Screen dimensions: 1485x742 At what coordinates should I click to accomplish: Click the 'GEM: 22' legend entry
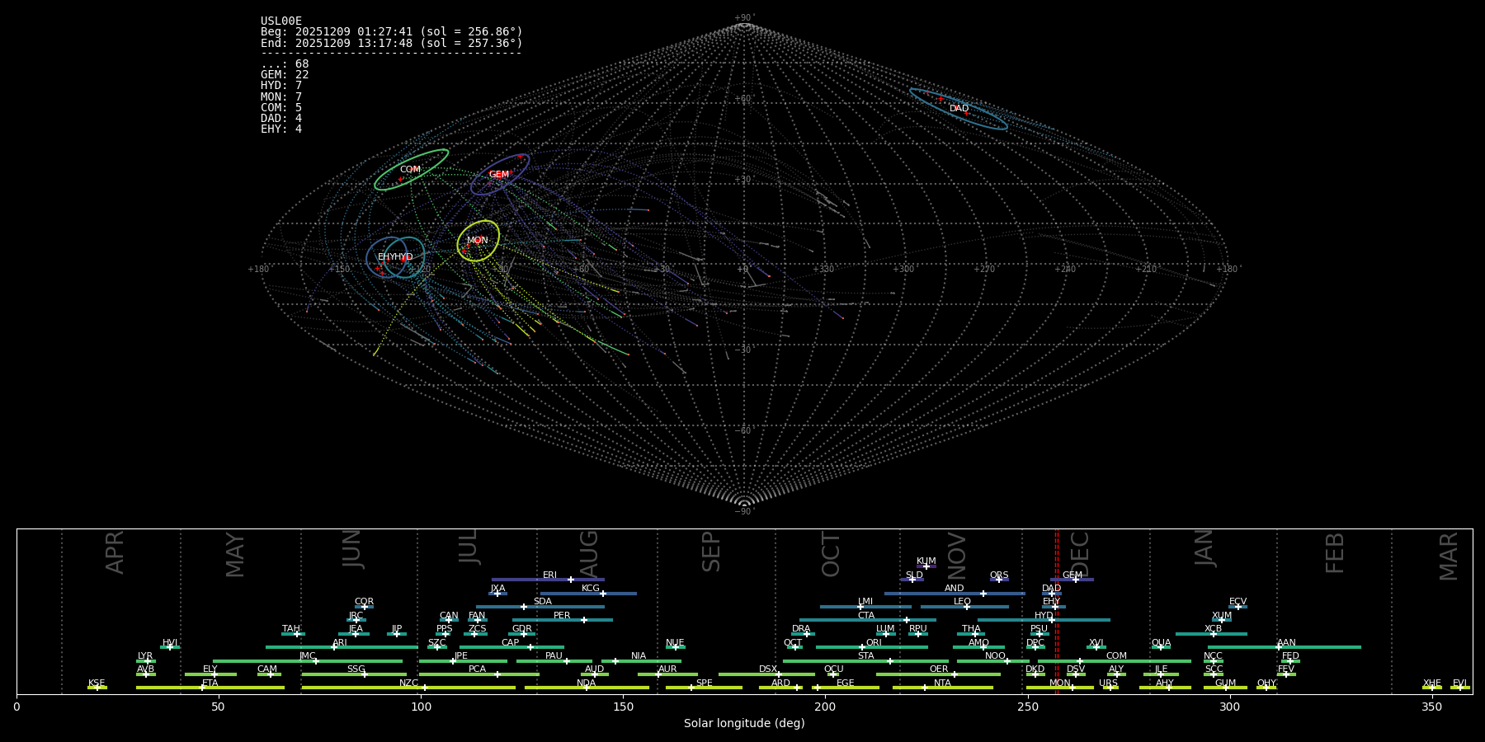click(285, 75)
